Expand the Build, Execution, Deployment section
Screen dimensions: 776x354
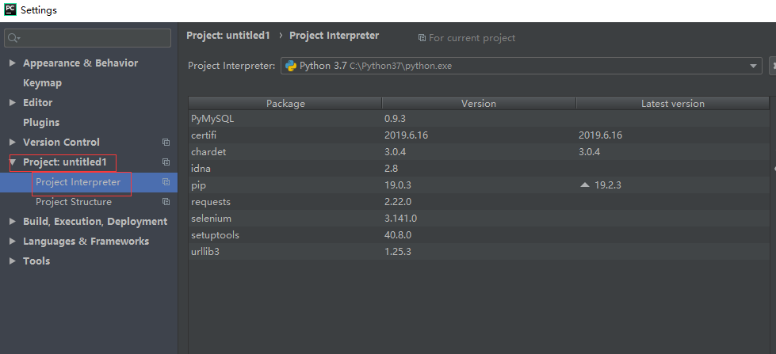click(13, 222)
